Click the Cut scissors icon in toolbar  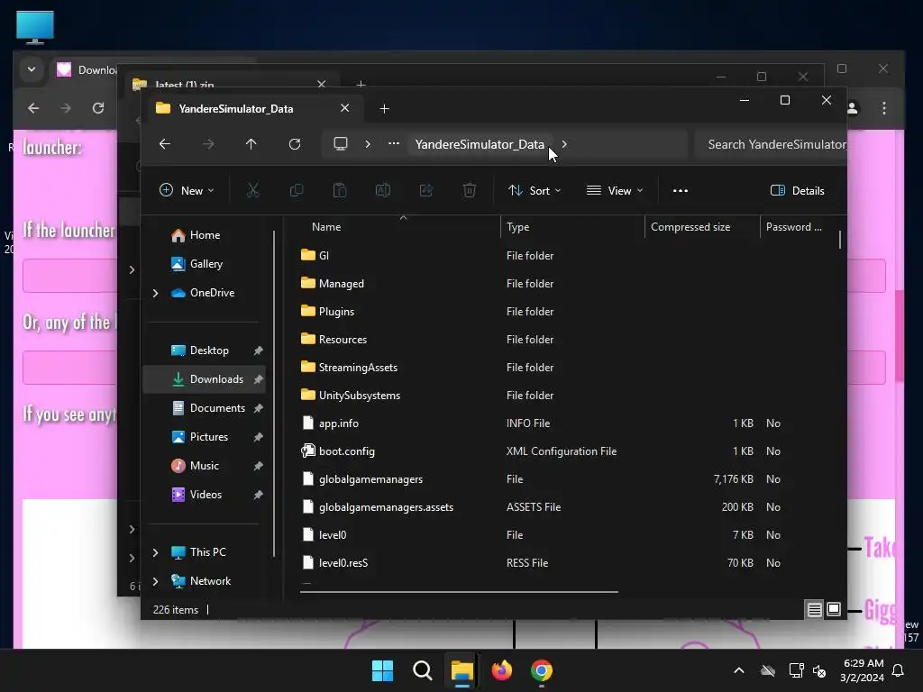click(252, 191)
